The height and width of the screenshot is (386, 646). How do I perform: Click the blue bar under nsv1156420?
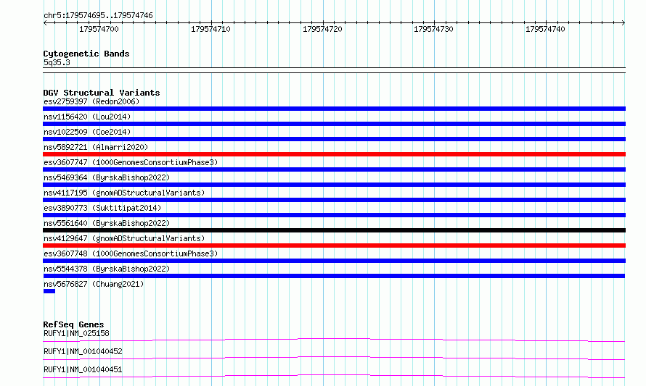click(x=334, y=124)
